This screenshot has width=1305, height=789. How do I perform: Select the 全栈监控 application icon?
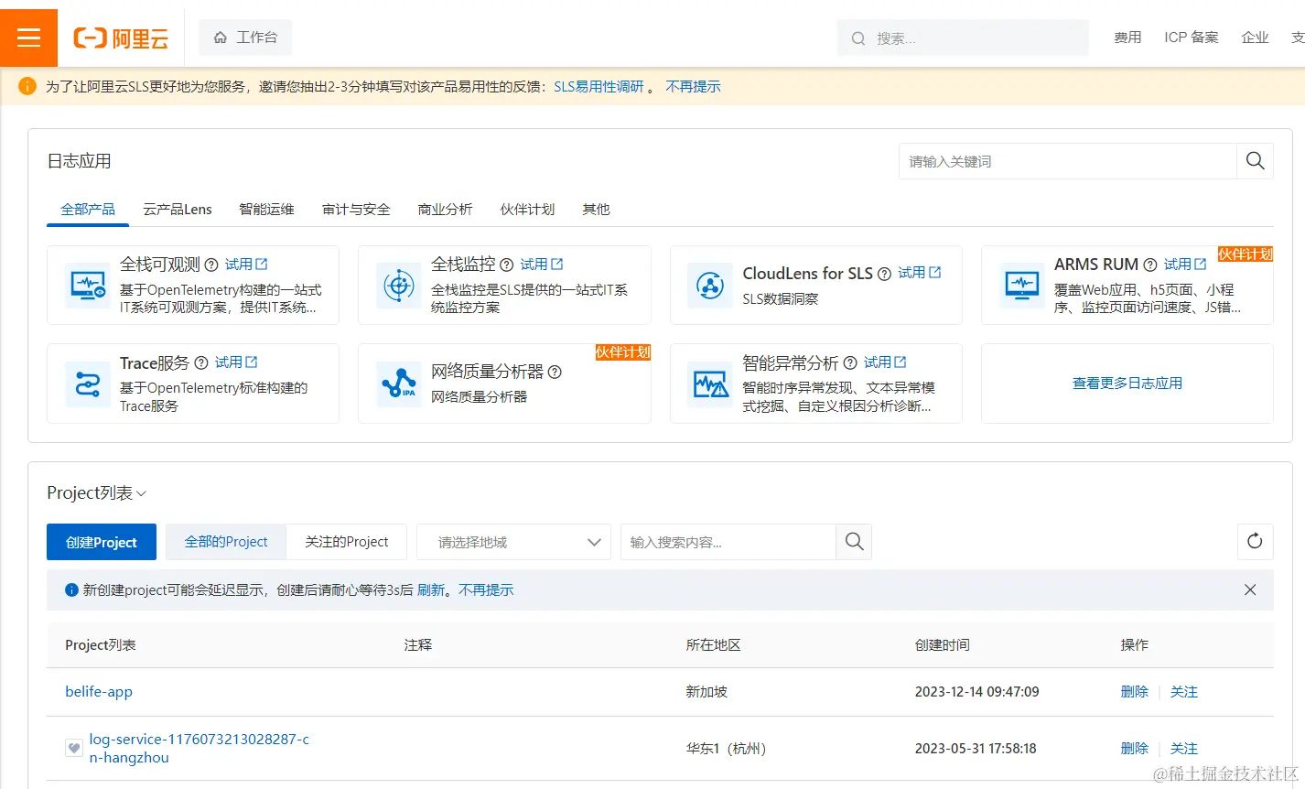[x=398, y=285]
